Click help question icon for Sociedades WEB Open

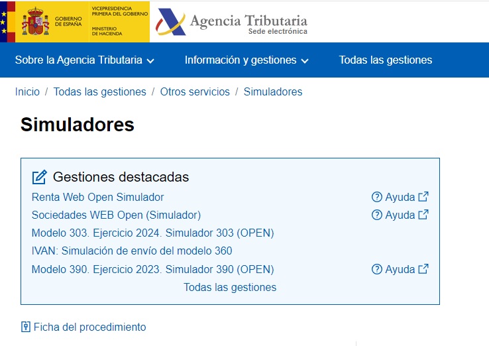point(377,215)
